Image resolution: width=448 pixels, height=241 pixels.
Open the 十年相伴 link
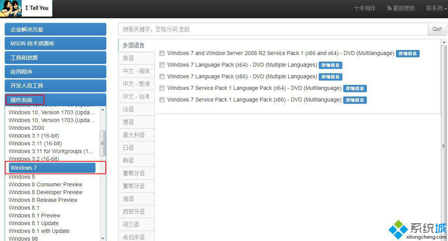(x=365, y=8)
